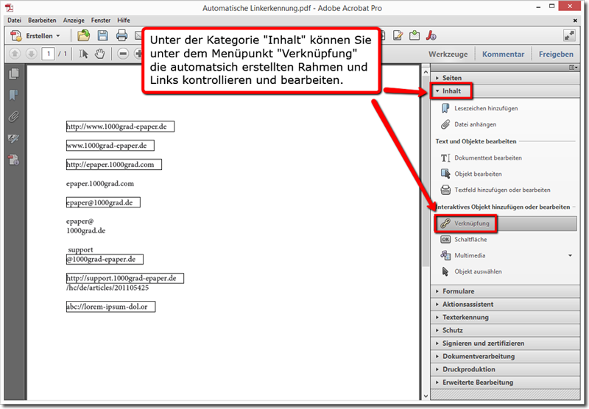Open the stamped-document panel icon in left sidebar
Viewport: 589px width, 409px height.
(14, 160)
